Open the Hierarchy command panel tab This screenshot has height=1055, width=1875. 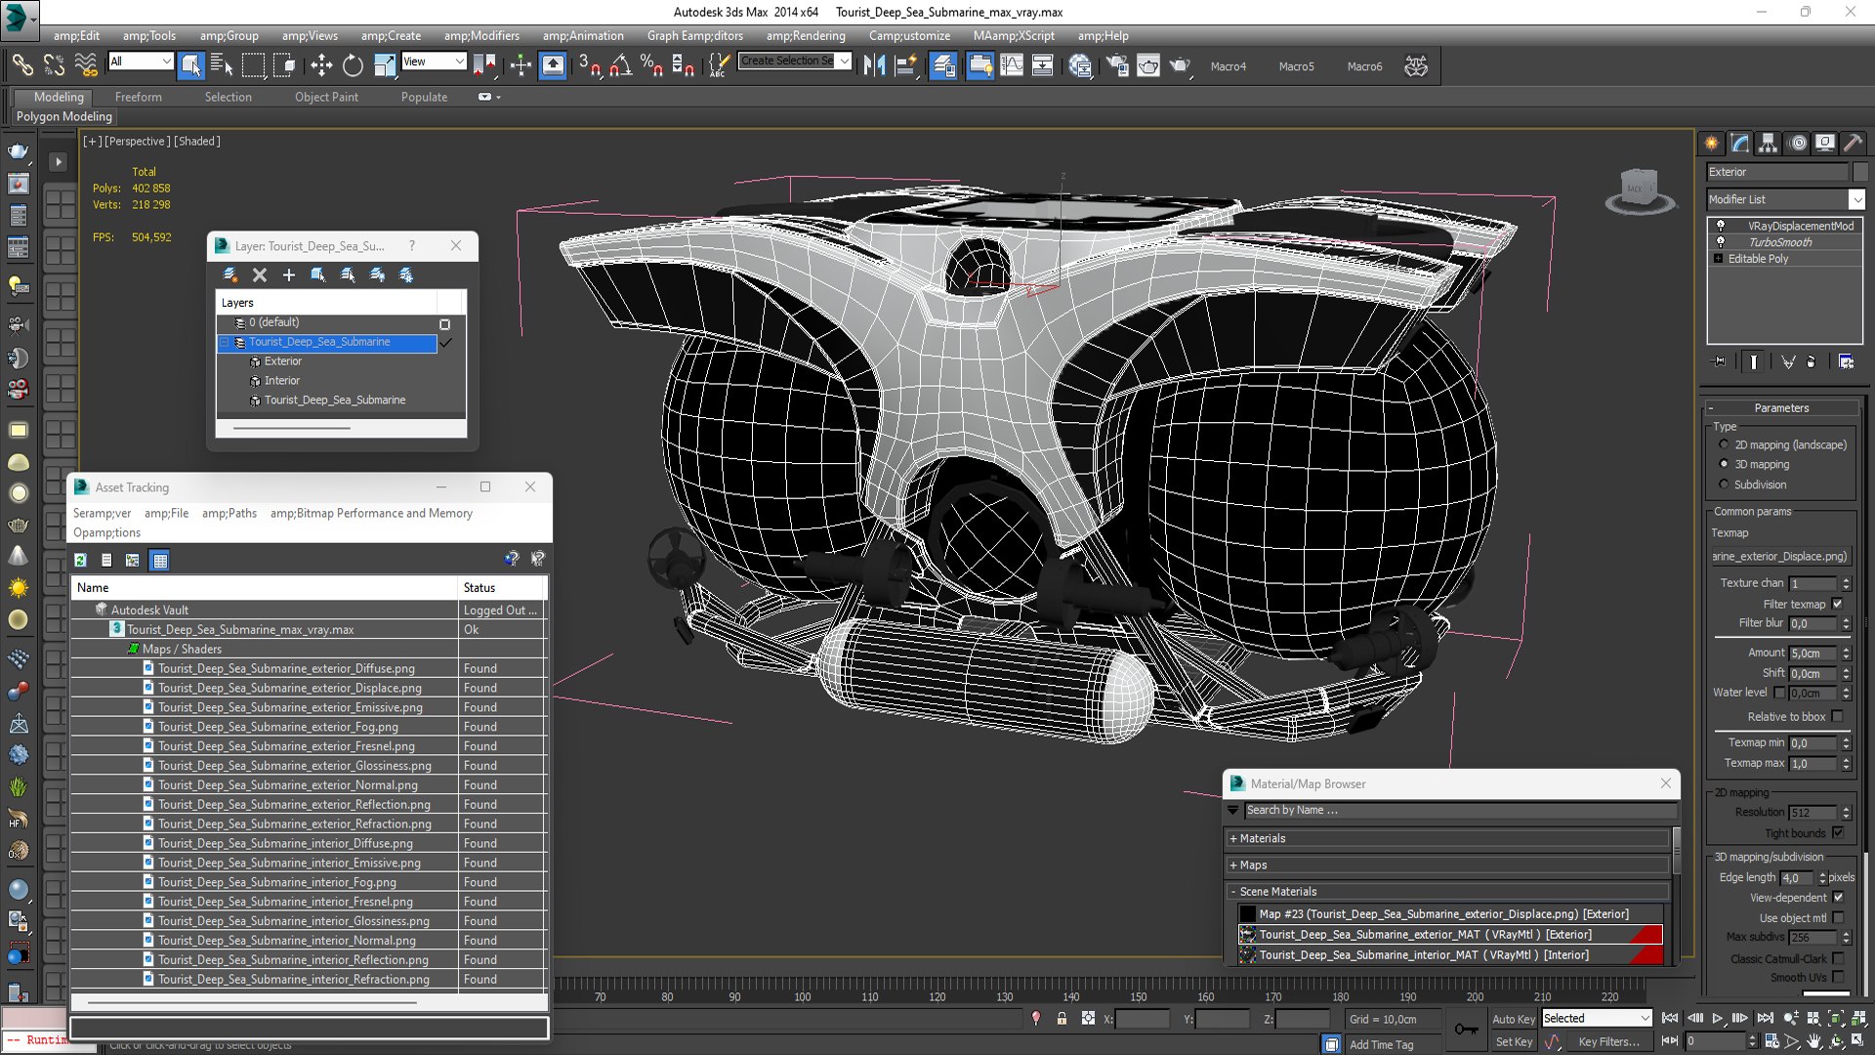coord(1768,144)
